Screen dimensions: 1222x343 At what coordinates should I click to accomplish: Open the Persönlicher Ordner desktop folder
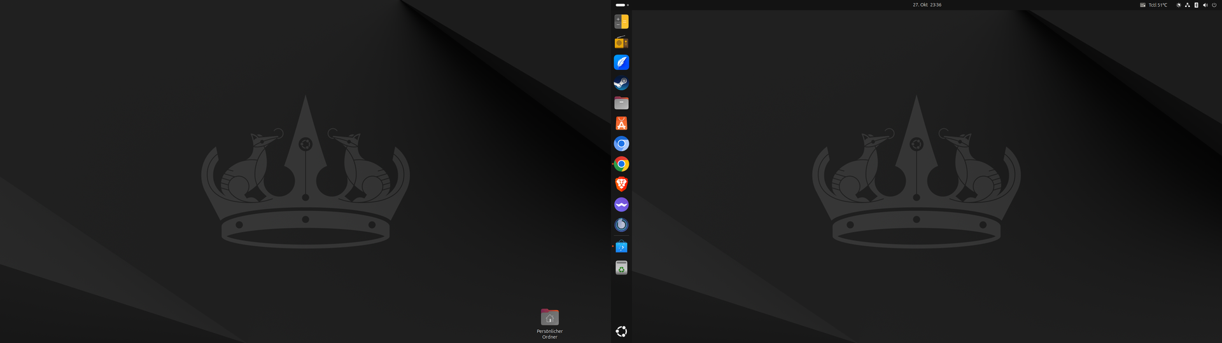549,318
